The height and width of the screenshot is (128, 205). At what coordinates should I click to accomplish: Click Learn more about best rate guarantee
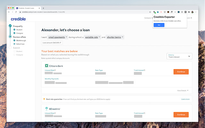pos(185,99)
